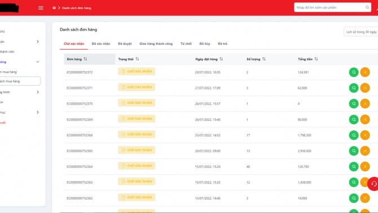Sort by Ngày đặt hàng column arrows
The height and width of the screenshot is (213, 378).
coord(221,59)
